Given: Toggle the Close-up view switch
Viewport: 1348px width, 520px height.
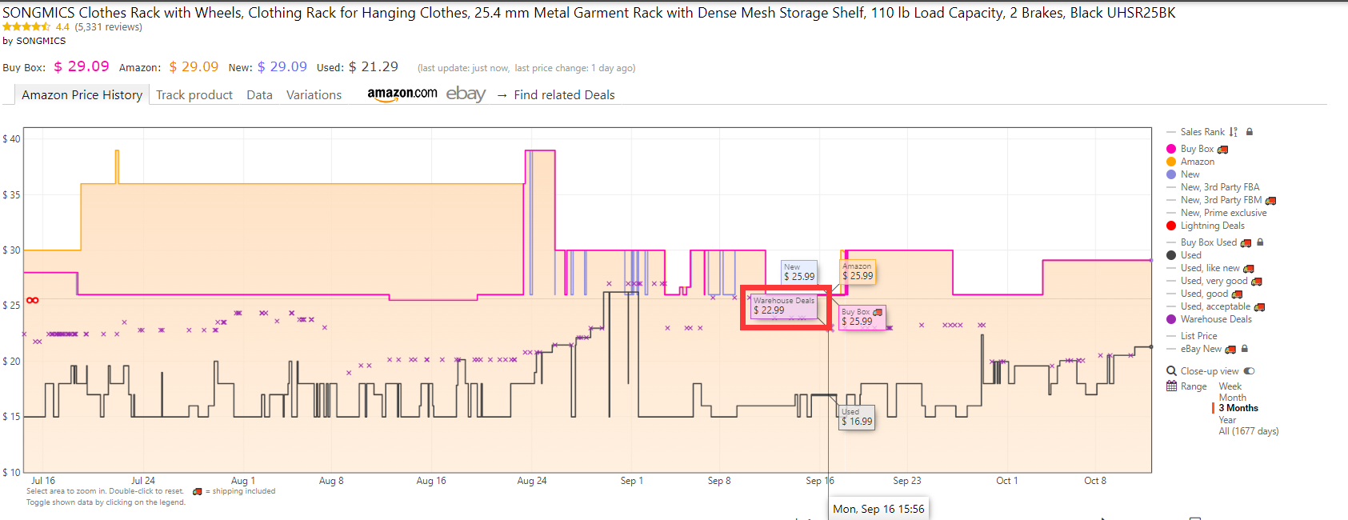Looking at the screenshot, I should 1250,371.
